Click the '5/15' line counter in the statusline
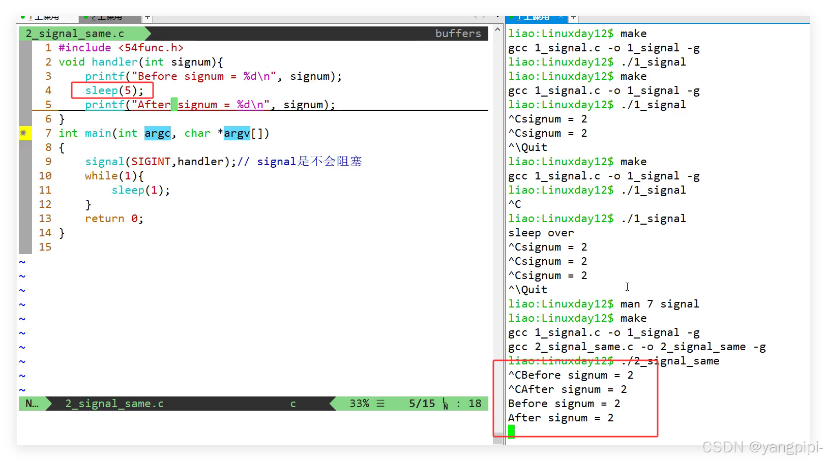This screenshot has width=826, height=461. pyautogui.click(x=422, y=404)
